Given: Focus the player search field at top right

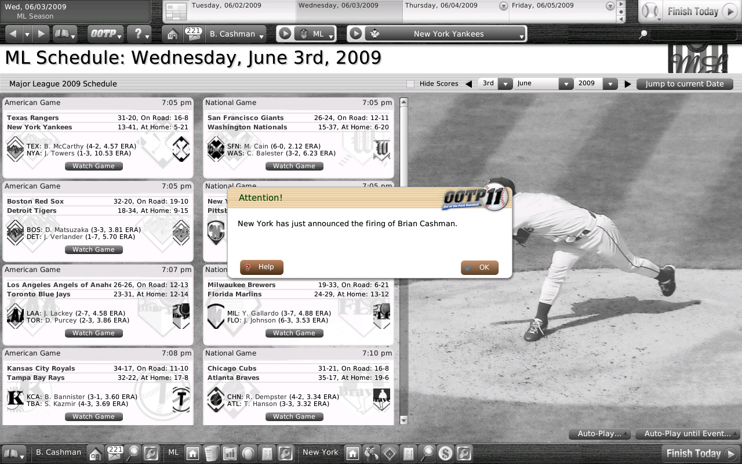Looking at the screenshot, I should click(693, 35).
